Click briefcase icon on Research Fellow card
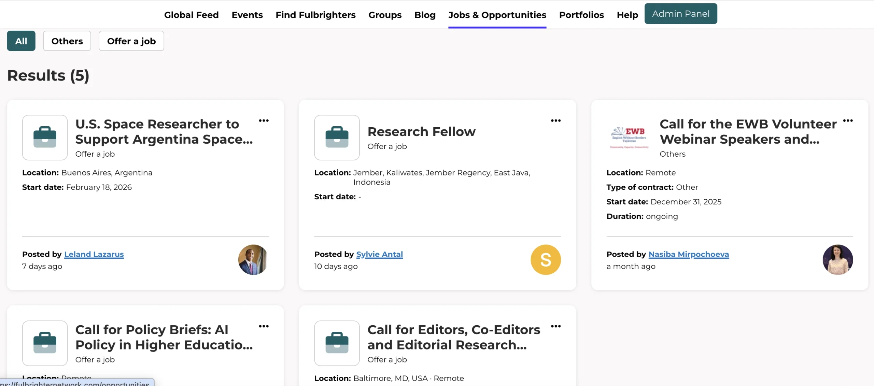This screenshot has height=386, width=874. (337, 137)
